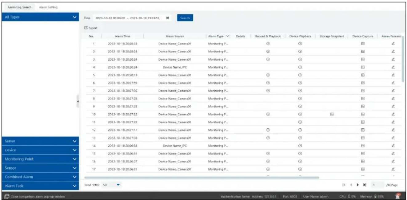Open the Alarm Type column filter dropdown
The width and height of the screenshot is (407, 200).
[228, 36]
